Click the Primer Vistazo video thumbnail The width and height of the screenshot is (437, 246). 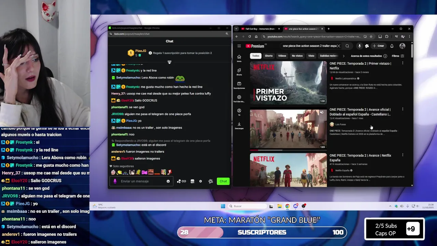288,83
